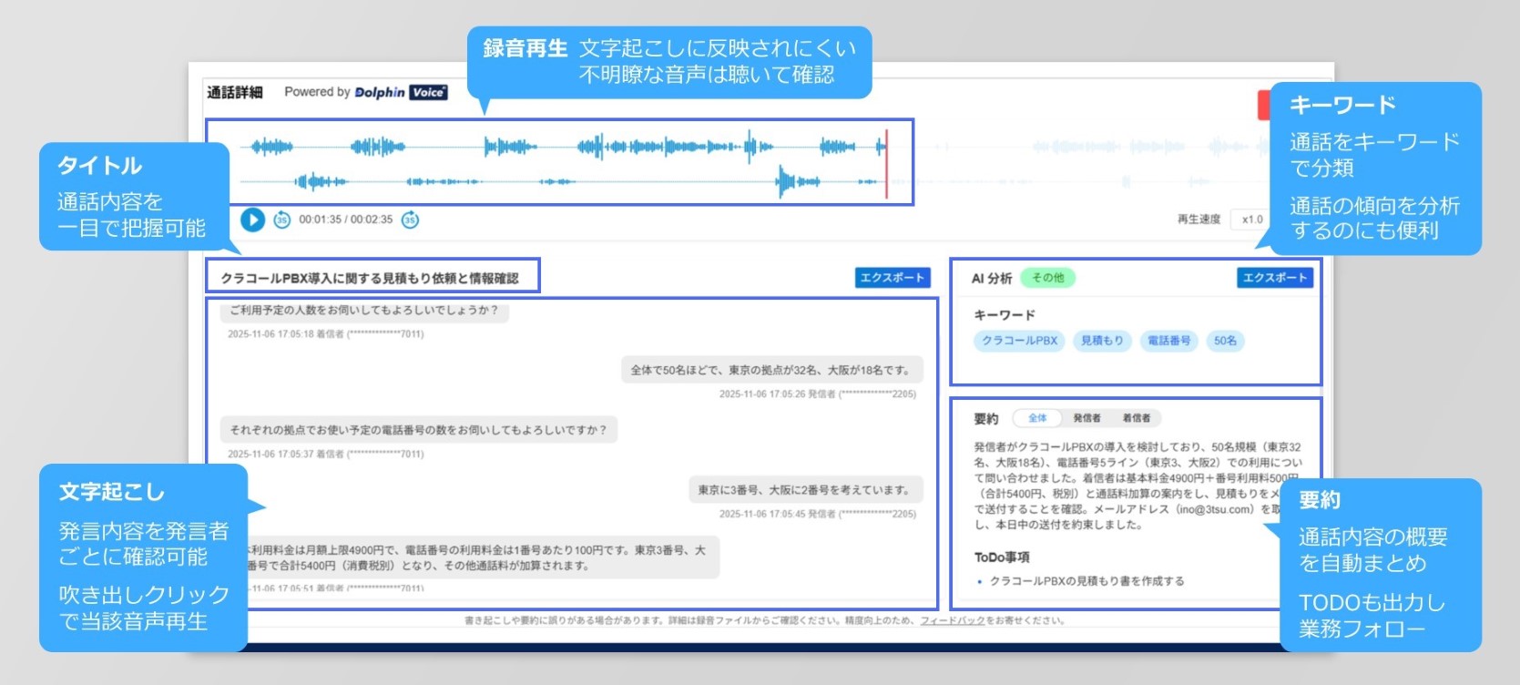Open the playback speed x1.0 dropdown

click(1253, 220)
